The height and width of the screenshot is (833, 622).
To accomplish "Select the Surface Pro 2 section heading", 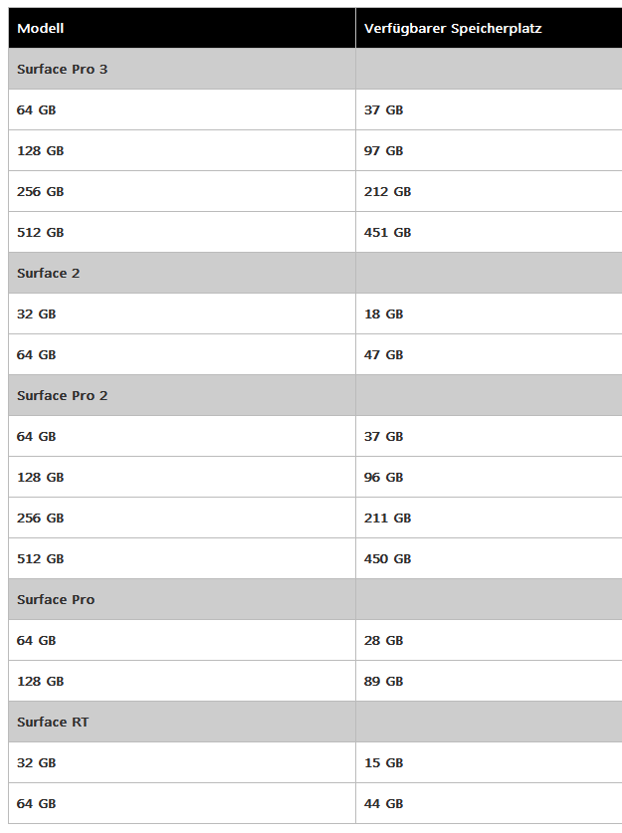I will pyautogui.click(x=62, y=396).
